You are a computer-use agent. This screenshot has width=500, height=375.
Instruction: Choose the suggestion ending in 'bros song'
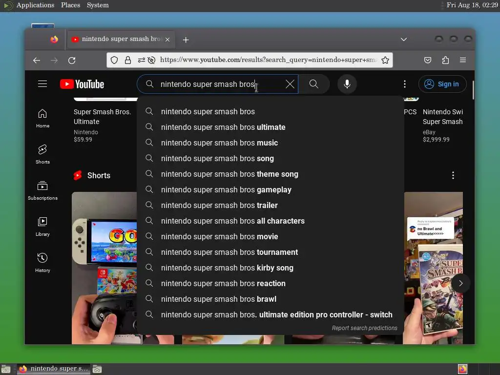271,159
